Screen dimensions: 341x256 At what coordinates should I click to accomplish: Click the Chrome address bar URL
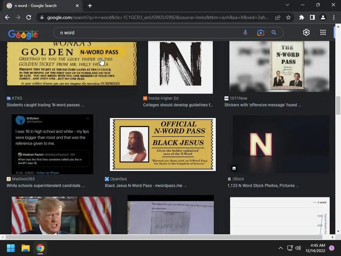coord(158,17)
